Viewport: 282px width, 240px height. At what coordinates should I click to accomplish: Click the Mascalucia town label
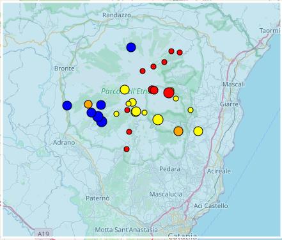tap(166, 194)
